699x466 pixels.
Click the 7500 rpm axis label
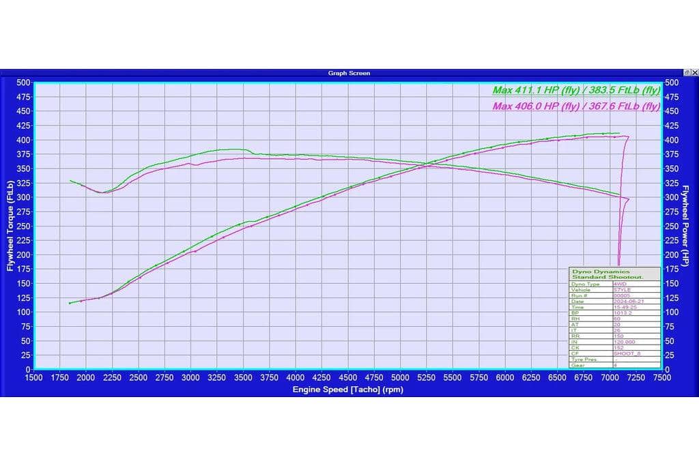point(662,378)
